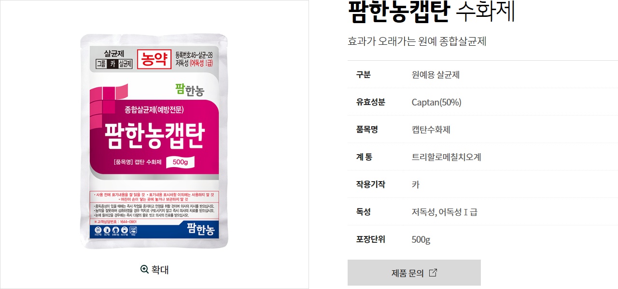The height and width of the screenshot is (289, 618).
Task: Select the 트리할로메칠치오계 value text
Action: point(447,157)
